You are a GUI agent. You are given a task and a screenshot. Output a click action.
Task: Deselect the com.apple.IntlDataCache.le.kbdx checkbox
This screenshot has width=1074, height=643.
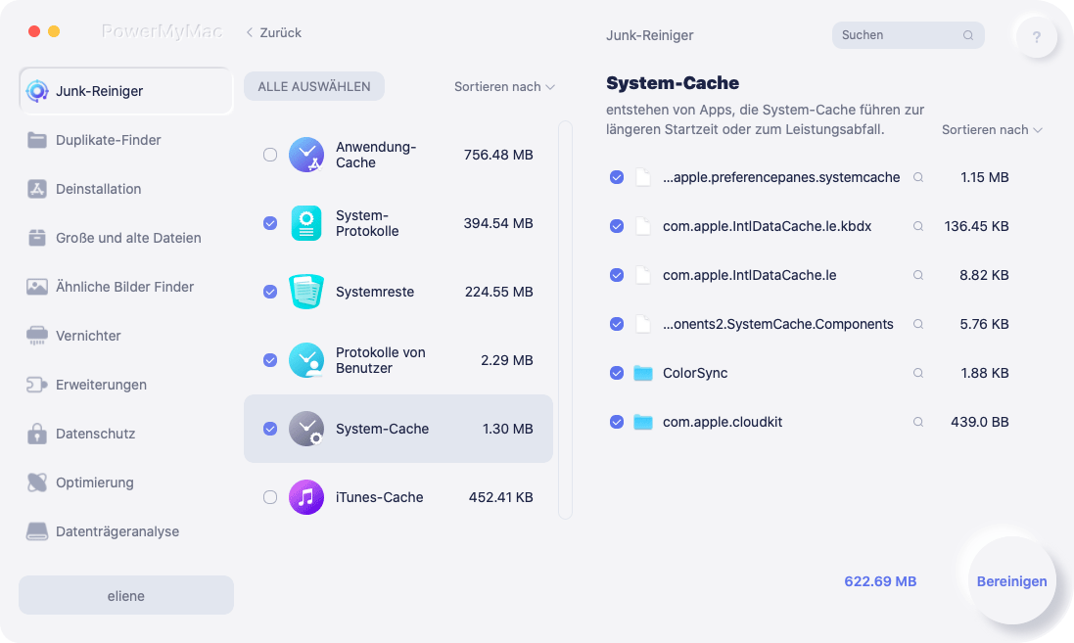click(x=617, y=226)
